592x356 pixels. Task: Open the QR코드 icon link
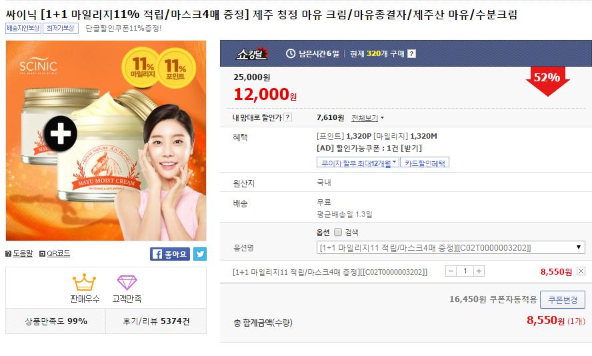point(55,253)
